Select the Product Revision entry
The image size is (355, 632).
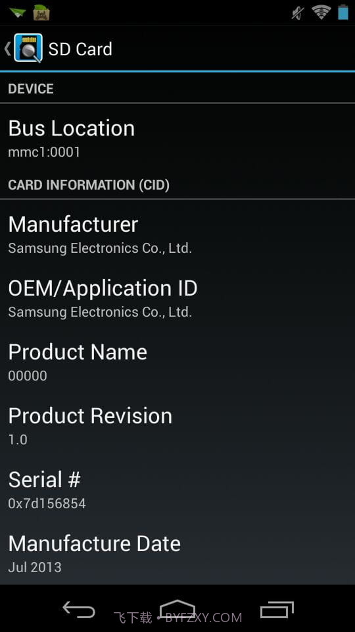(x=177, y=427)
